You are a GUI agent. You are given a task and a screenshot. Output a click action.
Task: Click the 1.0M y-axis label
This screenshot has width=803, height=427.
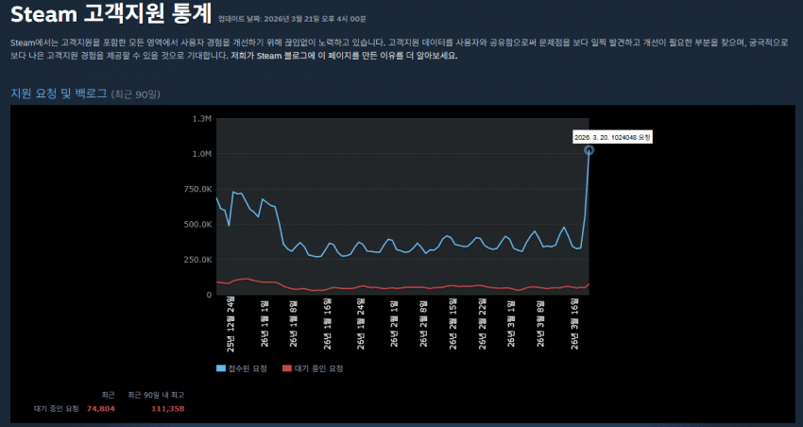[x=202, y=154]
